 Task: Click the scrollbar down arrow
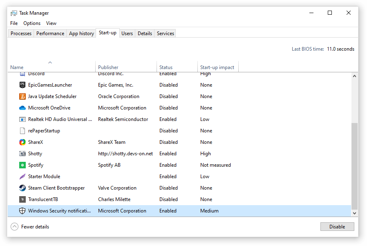coord(354,213)
